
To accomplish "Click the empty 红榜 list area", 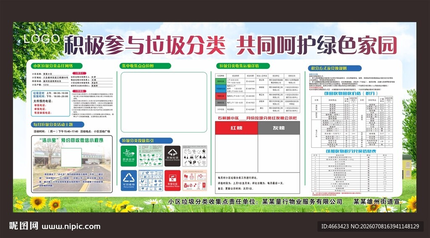I will [236, 154].
